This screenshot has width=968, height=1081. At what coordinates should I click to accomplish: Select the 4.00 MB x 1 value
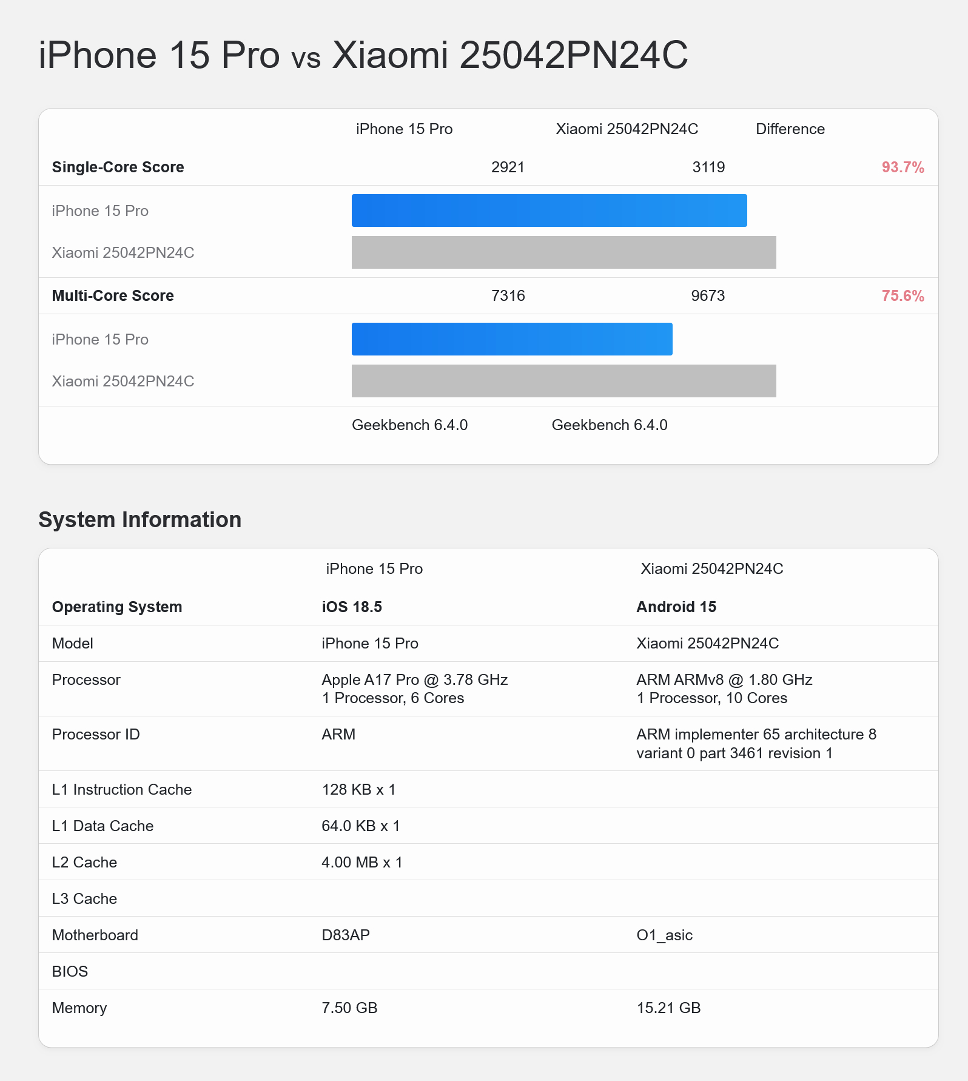362,863
